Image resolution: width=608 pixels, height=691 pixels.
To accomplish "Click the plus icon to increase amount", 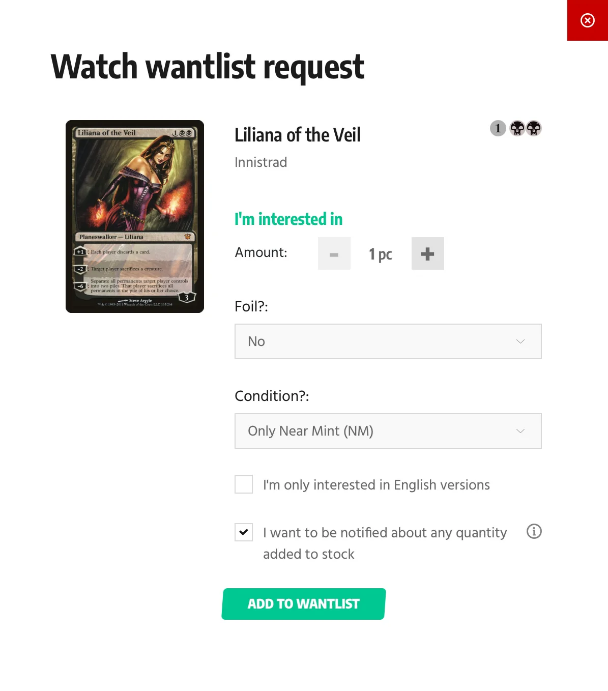I will coord(428,253).
